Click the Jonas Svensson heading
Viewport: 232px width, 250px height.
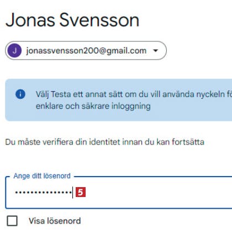[72, 20]
